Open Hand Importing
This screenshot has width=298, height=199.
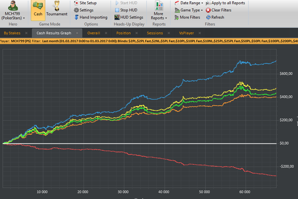pos(91,18)
